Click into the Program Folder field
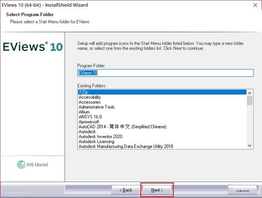Screen dimensions: 262x198 pos(165,73)
